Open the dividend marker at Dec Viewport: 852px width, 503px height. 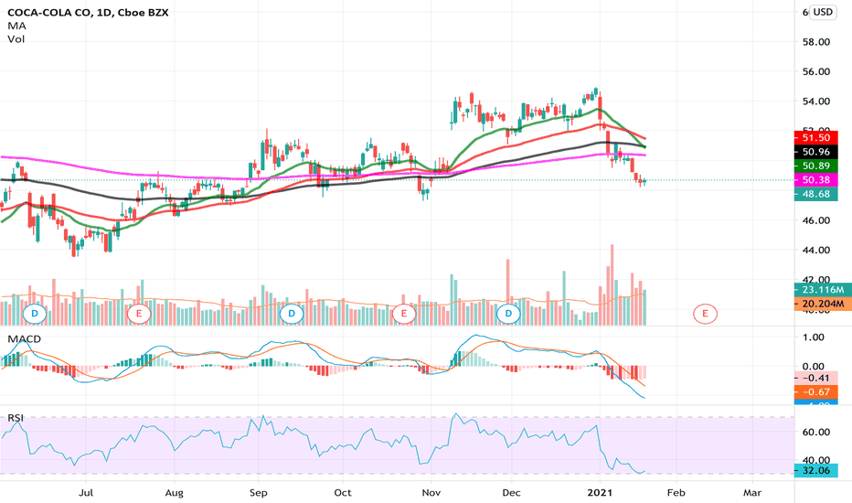click(x=508, y=314)
